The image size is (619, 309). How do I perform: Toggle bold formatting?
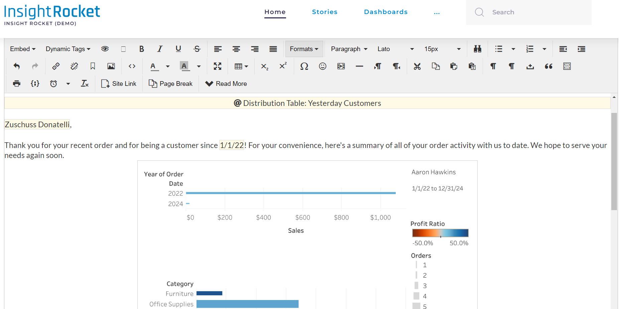(x=141, y=49)
